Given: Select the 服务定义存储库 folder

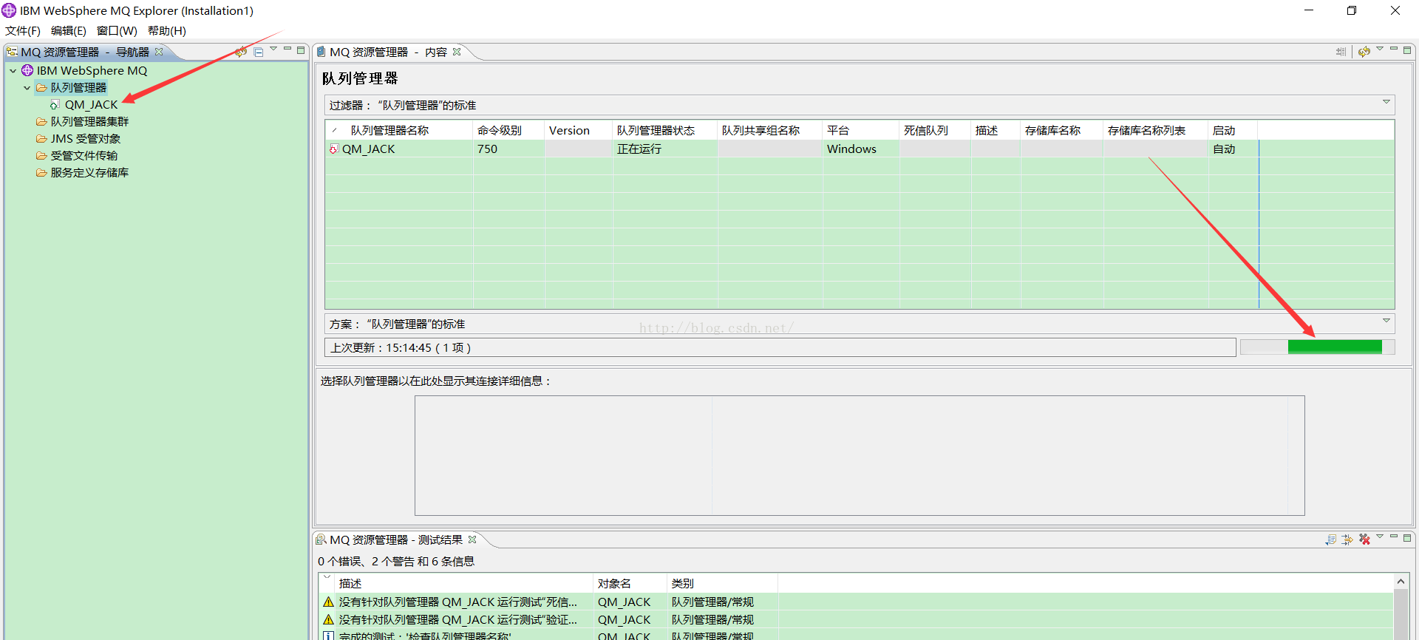Looking at the screenshot, I should (89, 172).
